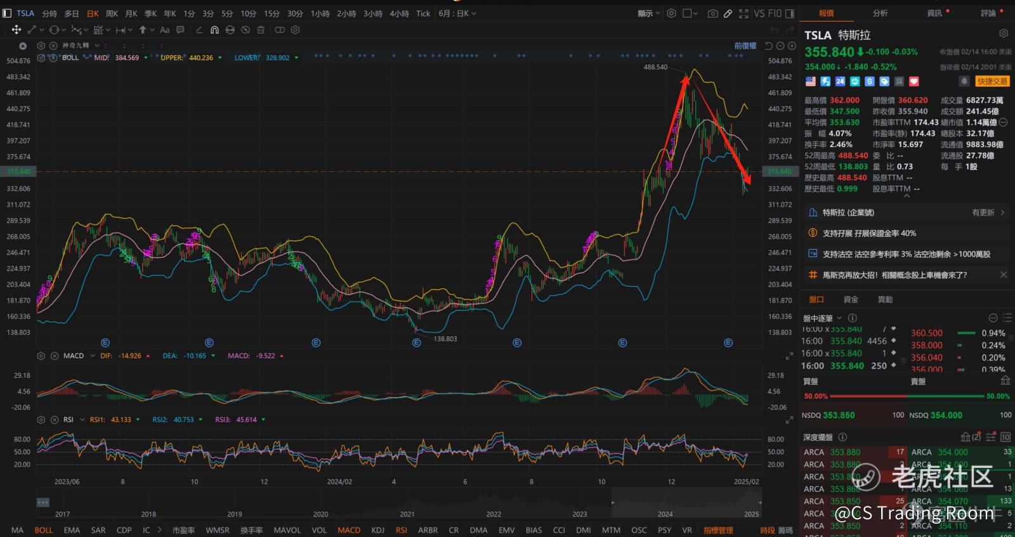Toggle BOLL indicator at bottom bar
Viewport: 1015px width, 537px height.
[44, 530]
